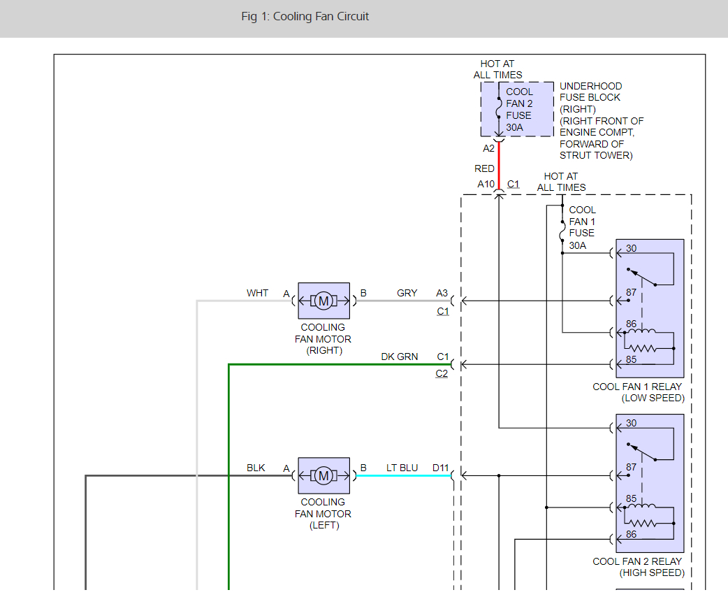Click the DK GRN wire label

[400, 357]
